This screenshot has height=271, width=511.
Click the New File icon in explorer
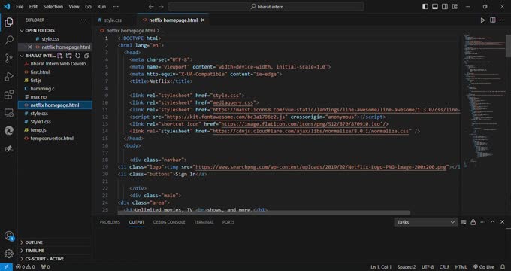point(60,56)
